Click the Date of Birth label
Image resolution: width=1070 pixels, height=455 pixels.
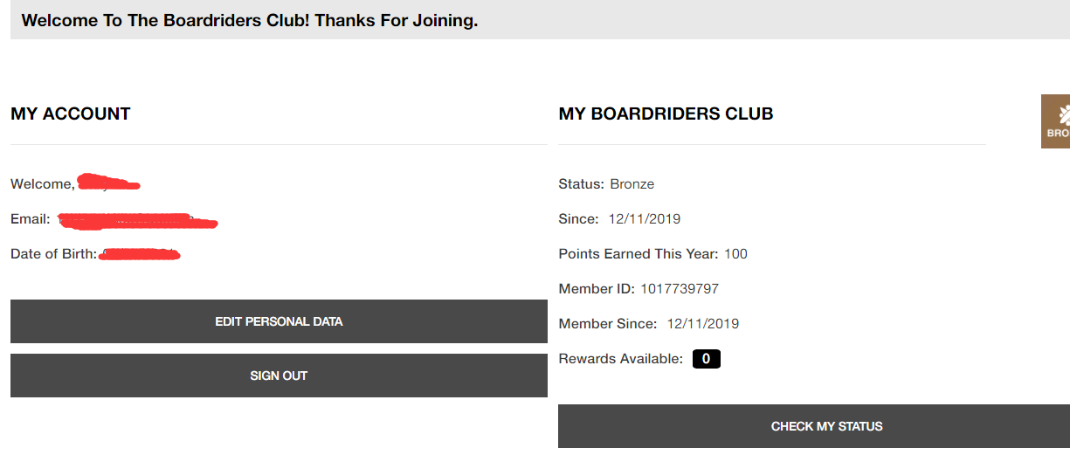[x=53, y=254]
